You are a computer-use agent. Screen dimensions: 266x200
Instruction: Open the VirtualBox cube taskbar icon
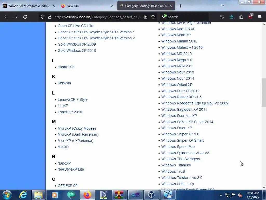(151, 195)
